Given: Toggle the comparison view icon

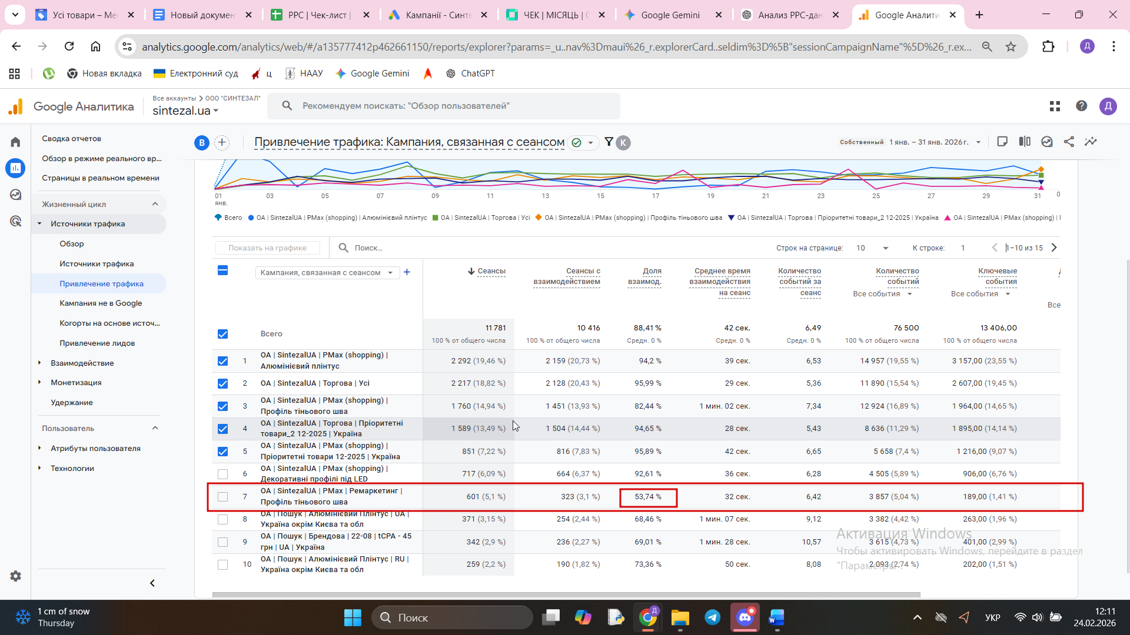Looking at the screenshot, I should pyautogui.click(x=1025, y=142).
